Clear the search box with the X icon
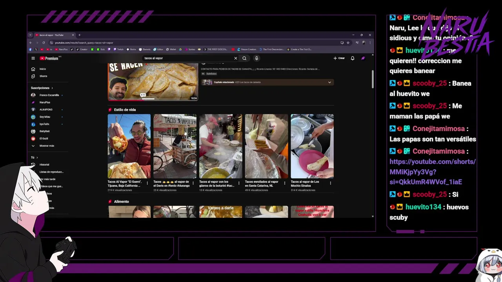The image size is (502, 282). (236, 58)
